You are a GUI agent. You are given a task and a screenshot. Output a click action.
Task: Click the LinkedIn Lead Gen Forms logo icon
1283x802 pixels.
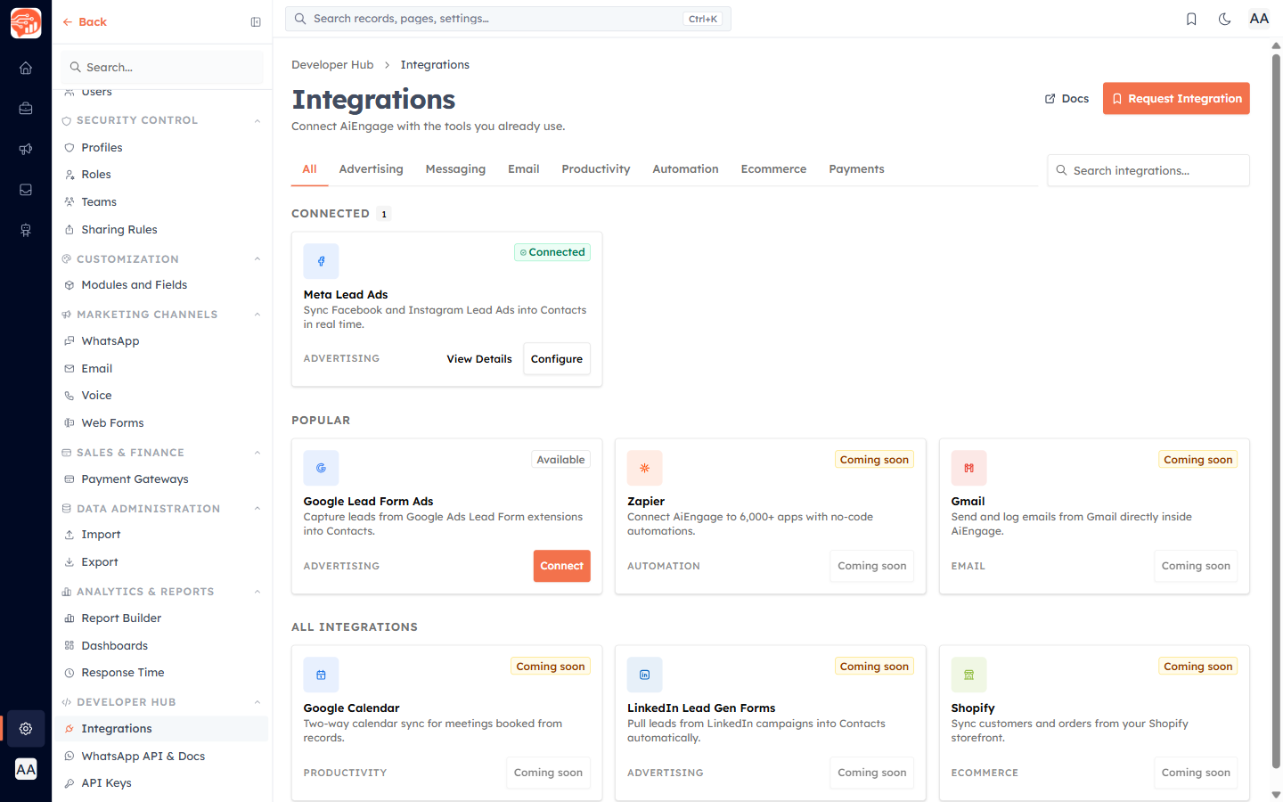pos(645,675)
